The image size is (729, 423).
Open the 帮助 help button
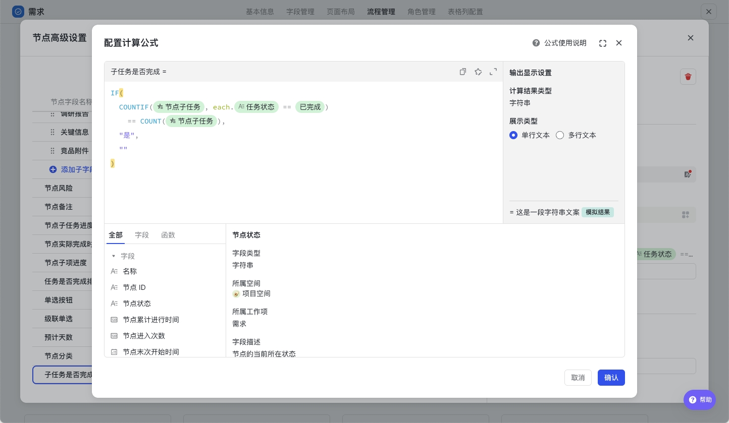coord(700,400)
